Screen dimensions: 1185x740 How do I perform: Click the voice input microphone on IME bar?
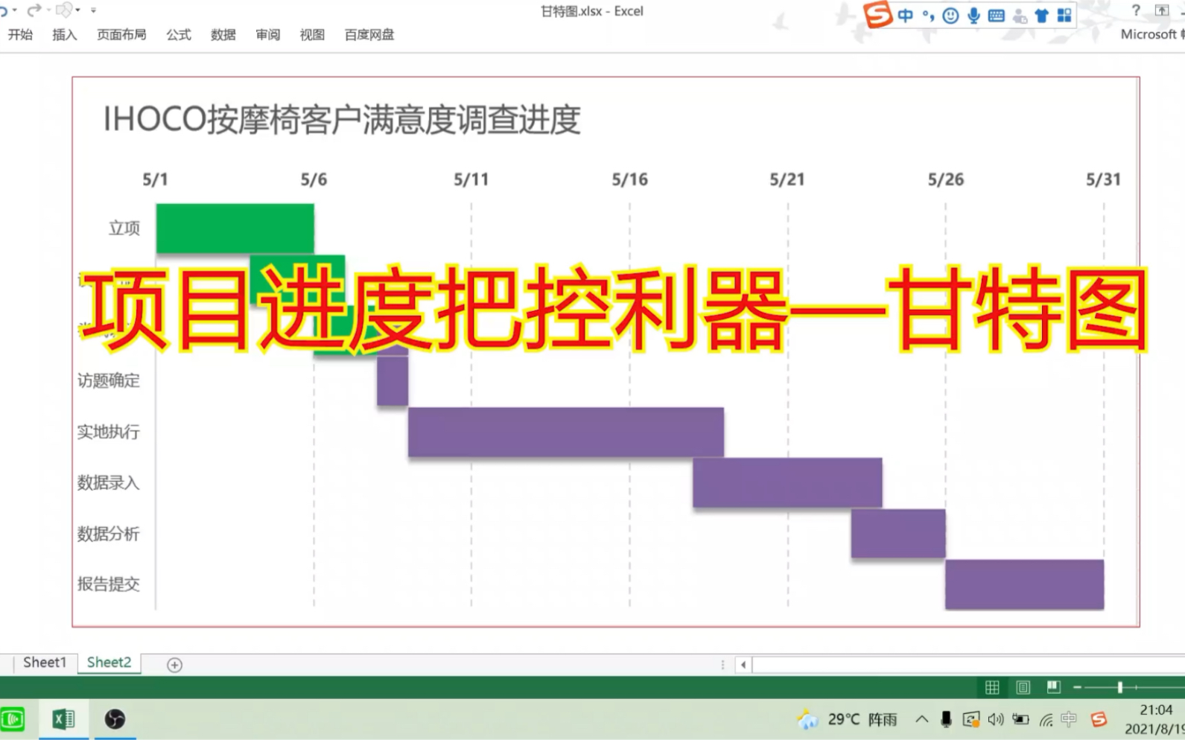click(x=973, y=16)
